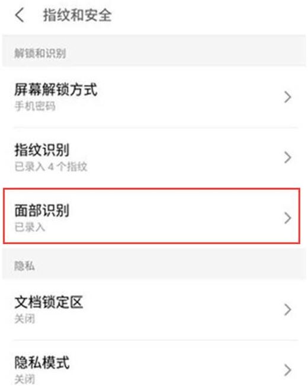This screenshot has height=386, width=308.
Task: Tap the chevron beside 指纹识别
Action: [x=288, y=157]
